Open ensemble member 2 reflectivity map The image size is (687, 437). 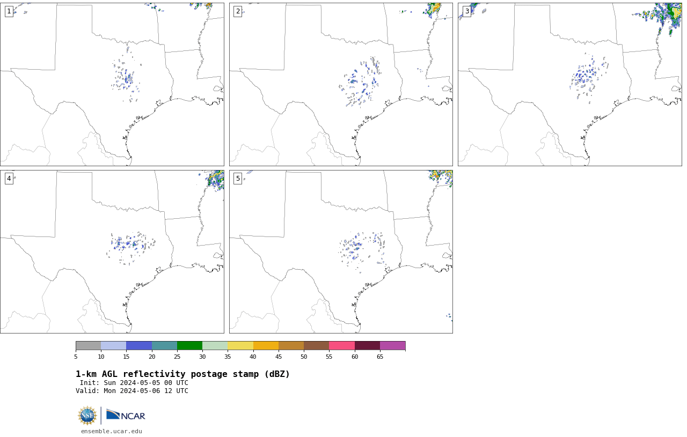pyautogui.click(x=341, y=84)
